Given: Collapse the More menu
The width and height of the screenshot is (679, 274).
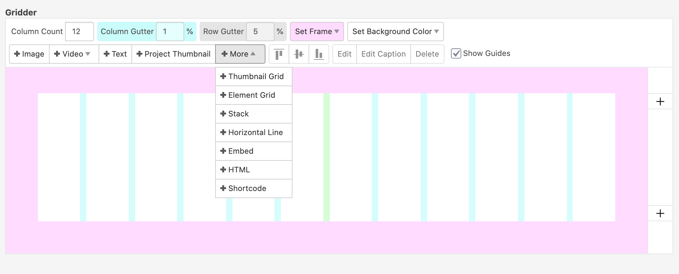Looking at the screenshot, I should tap(240, 54).
